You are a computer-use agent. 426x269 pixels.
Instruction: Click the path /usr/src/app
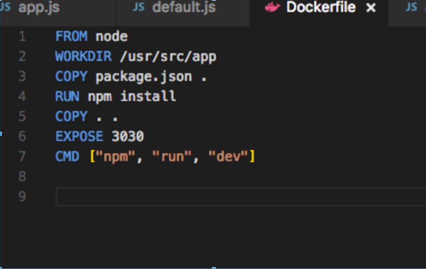coord(168,57)
